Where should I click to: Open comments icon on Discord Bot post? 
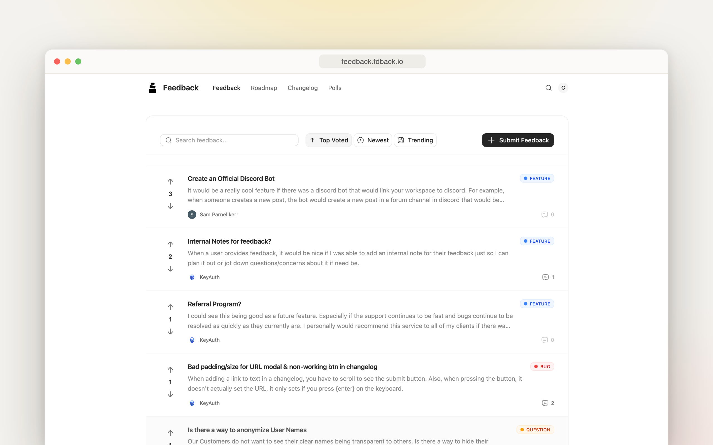(544, 214)
